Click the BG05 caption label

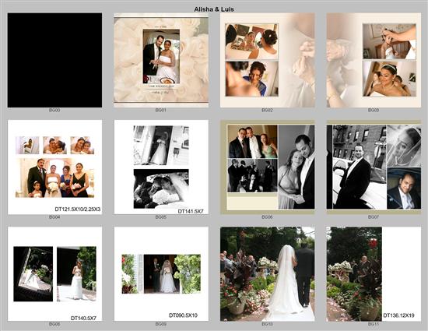pyautogui.click(x=161, y=217)
